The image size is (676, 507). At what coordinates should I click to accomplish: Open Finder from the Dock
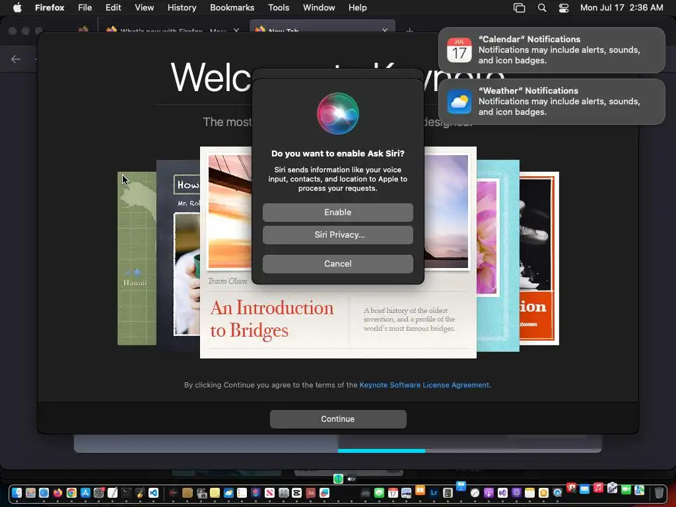(x=17, y=492)
